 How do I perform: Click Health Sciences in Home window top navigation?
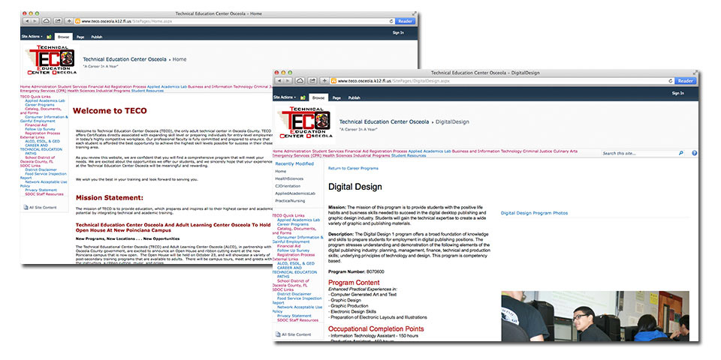pos(81,91)
